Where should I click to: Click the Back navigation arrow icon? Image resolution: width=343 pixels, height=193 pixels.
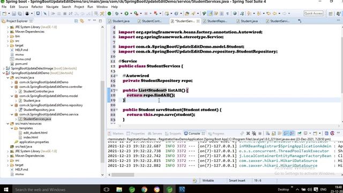click(275, 13)
